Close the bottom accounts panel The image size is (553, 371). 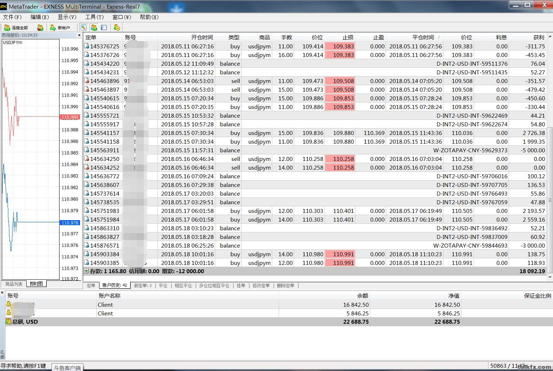2,293
